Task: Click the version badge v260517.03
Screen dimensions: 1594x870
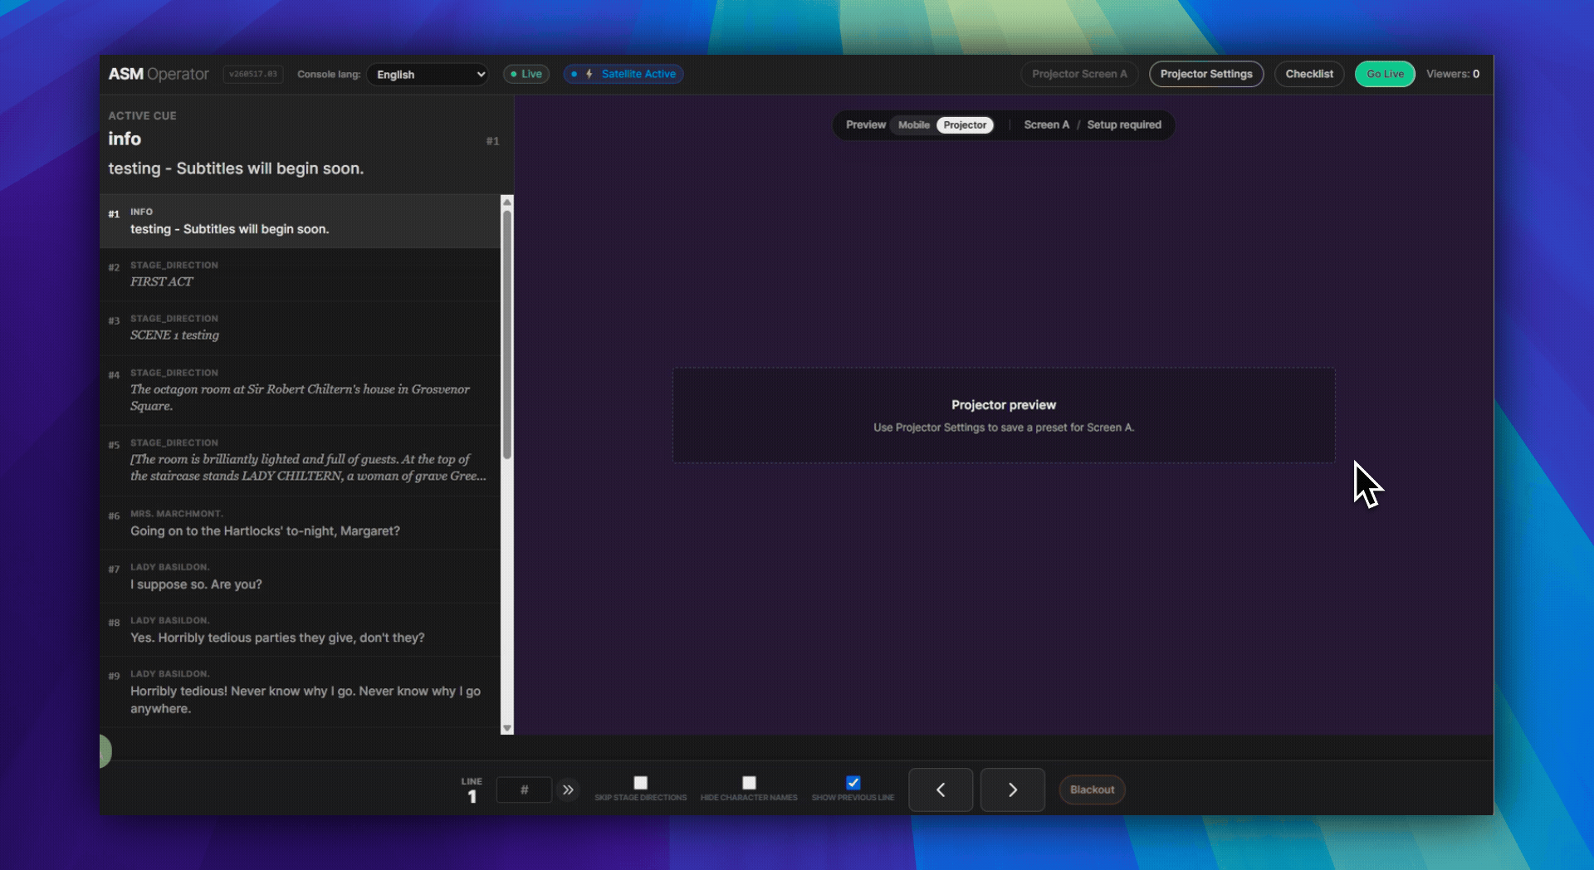Action: pos(253,74)
